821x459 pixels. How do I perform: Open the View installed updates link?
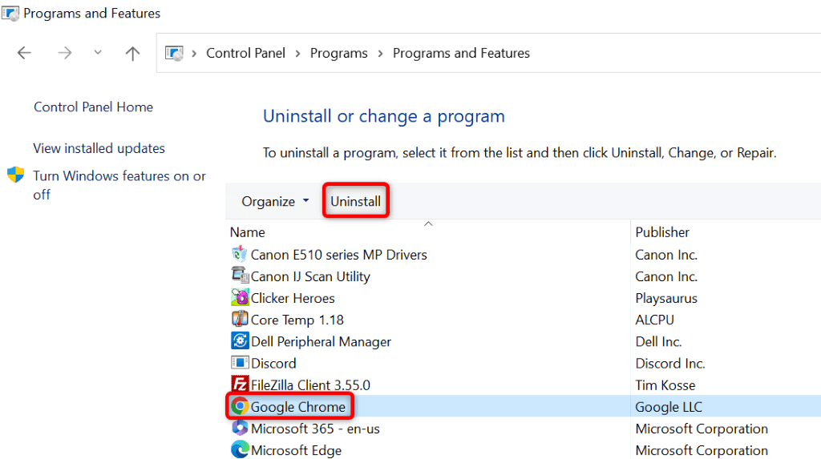[x=99, y=148]
